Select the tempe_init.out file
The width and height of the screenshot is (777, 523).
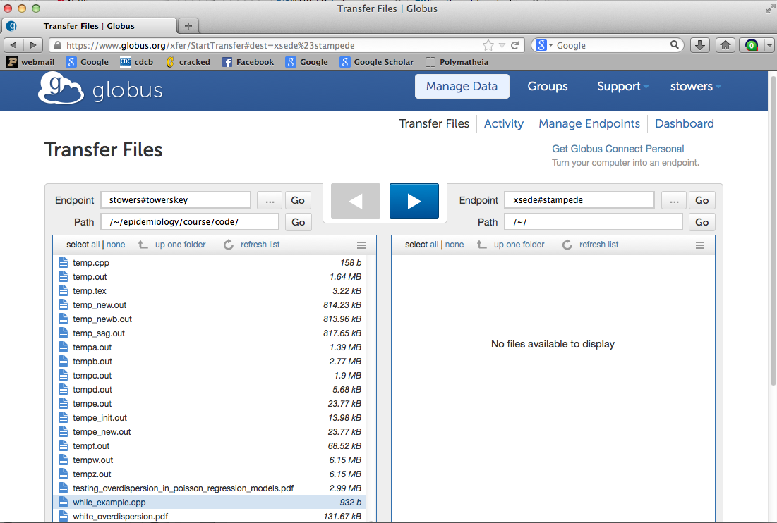pyautogui.click(x=209, y=417)
